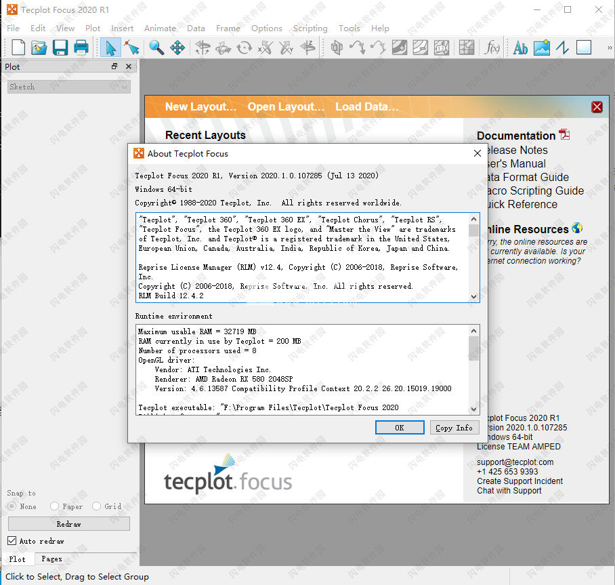Open the f(x) data alter tool

coord(492,48)
